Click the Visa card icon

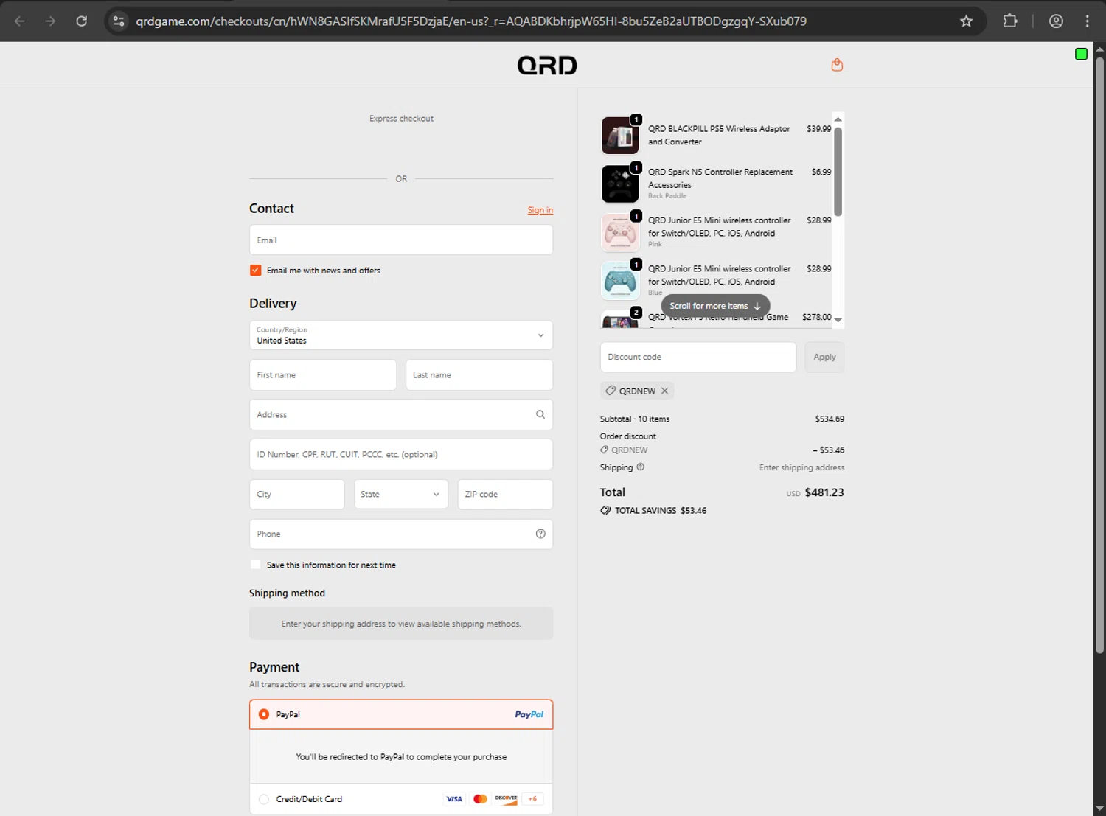pos(454,799)
